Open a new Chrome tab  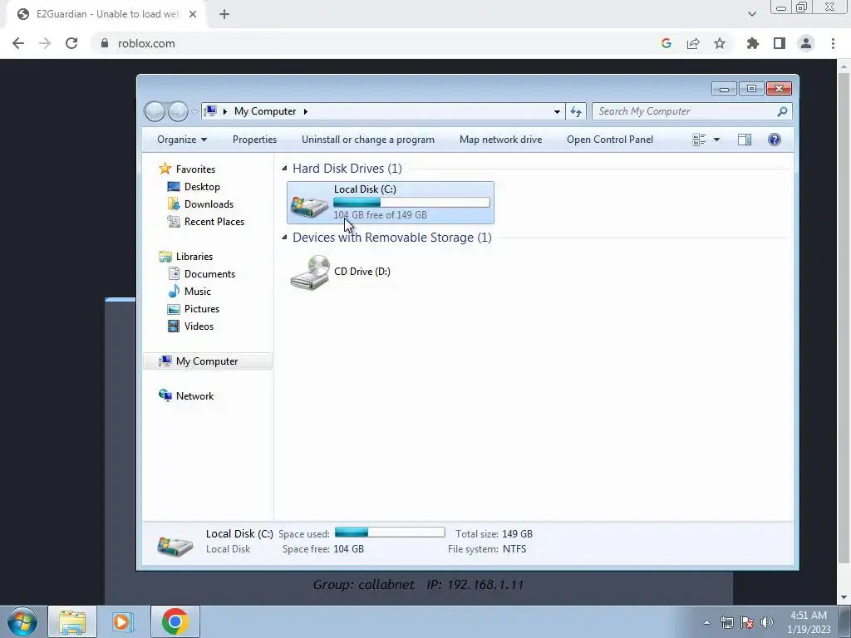pos(224,14)
